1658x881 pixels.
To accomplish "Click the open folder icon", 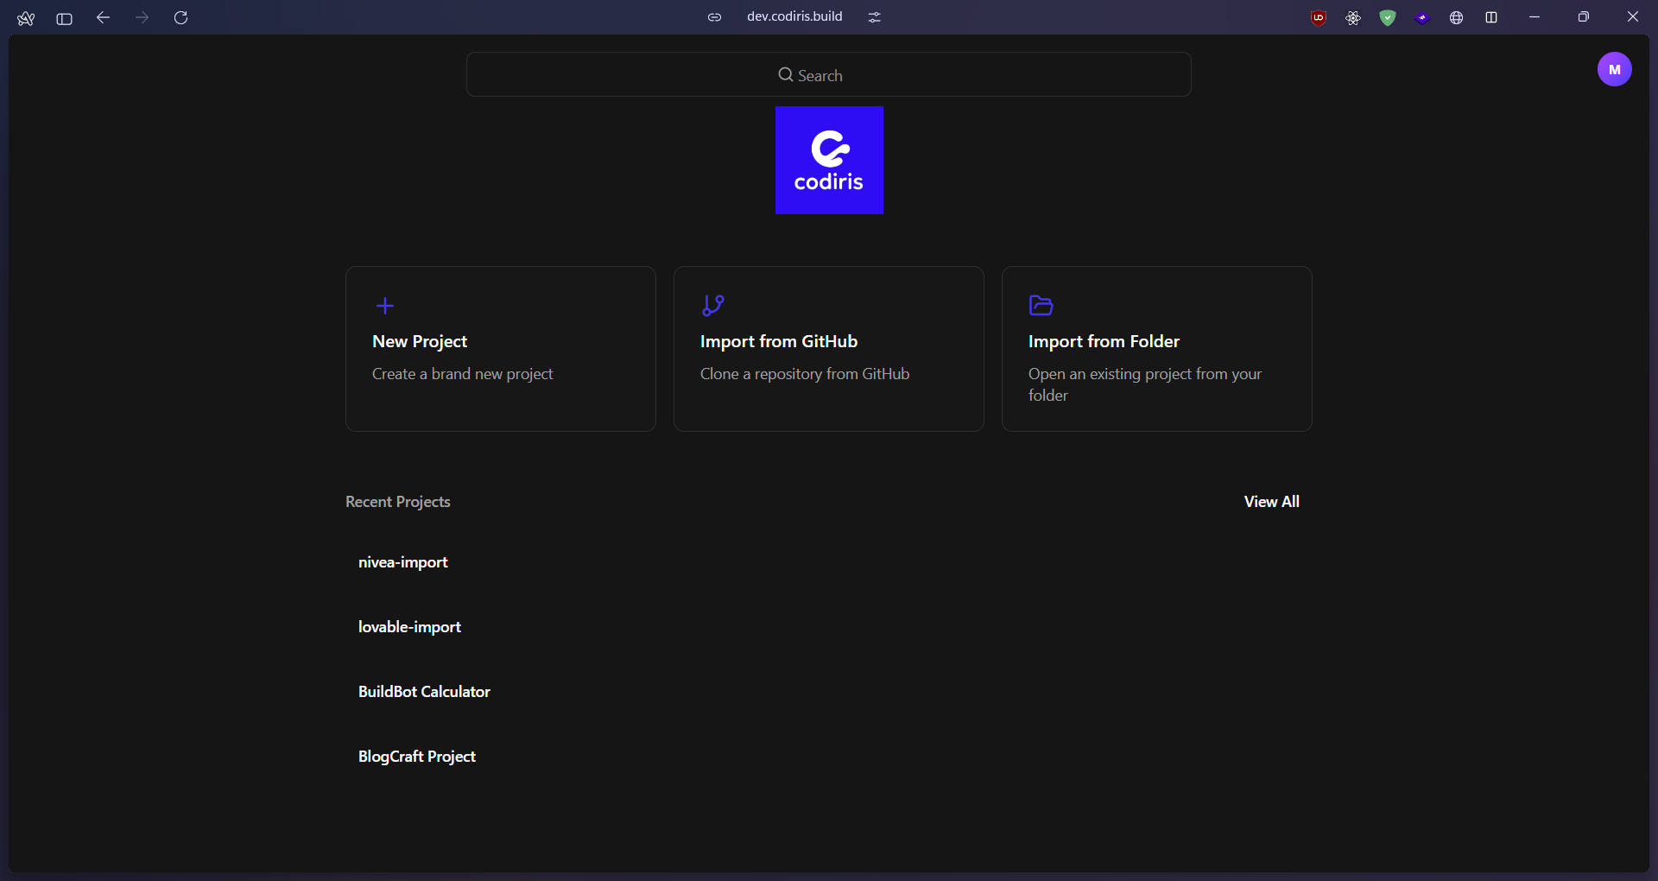I will [1041, 306].
